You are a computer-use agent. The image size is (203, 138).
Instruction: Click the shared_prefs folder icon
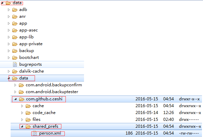[28, 126]
